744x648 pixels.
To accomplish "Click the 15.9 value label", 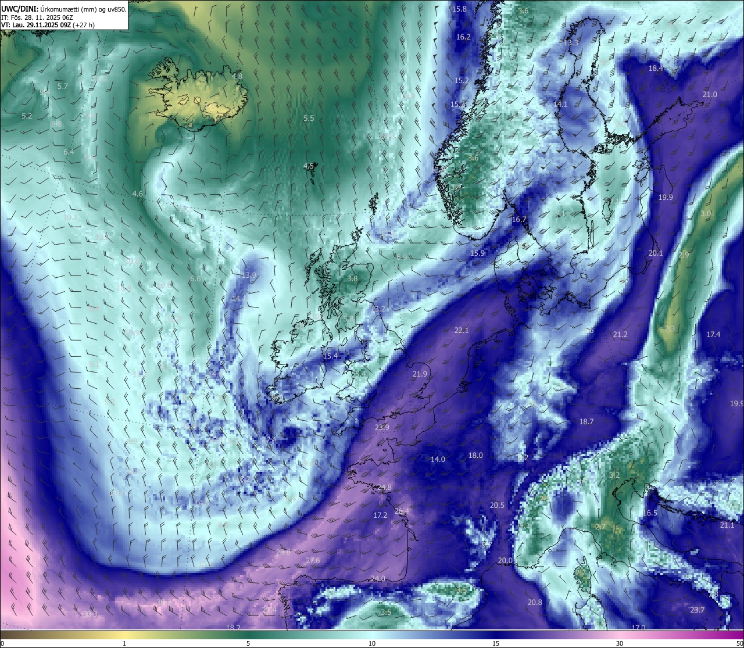I will pyautogui.click(x=477, y=253).
